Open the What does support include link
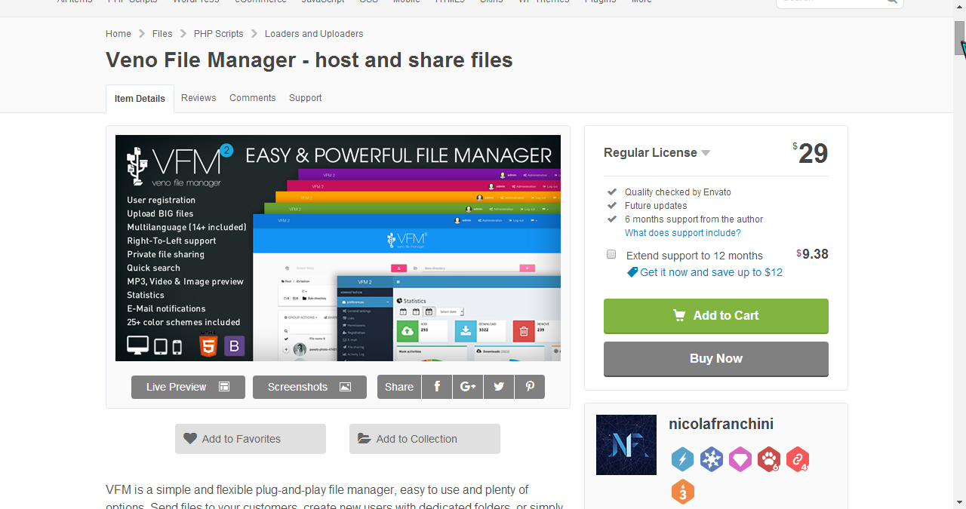Viewport: 966px width, 509px height. coord(683,233)
